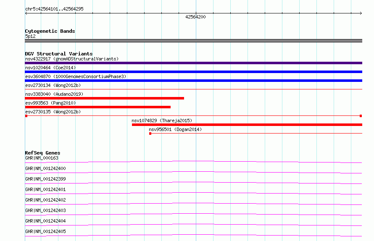Open the GHR|NM_001242399 transcript label
The width and height of the screenshot is (374, 241).
point(45,179)
